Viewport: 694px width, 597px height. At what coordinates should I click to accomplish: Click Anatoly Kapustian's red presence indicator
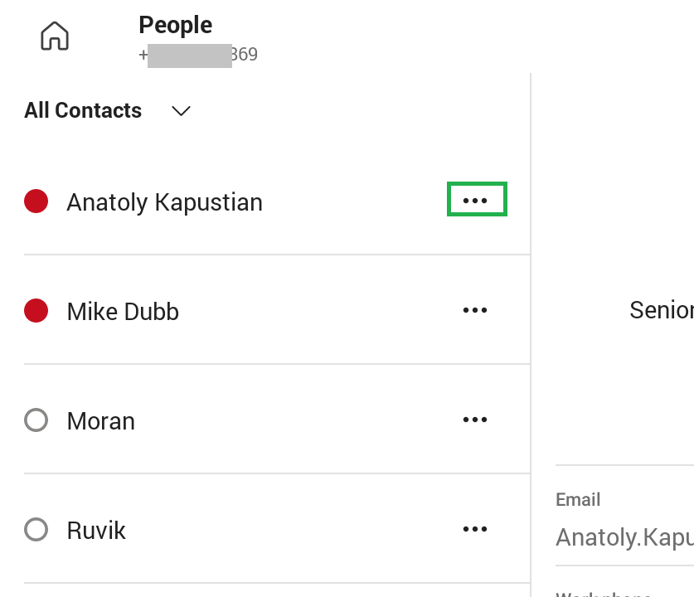click(x=36, y=201)
